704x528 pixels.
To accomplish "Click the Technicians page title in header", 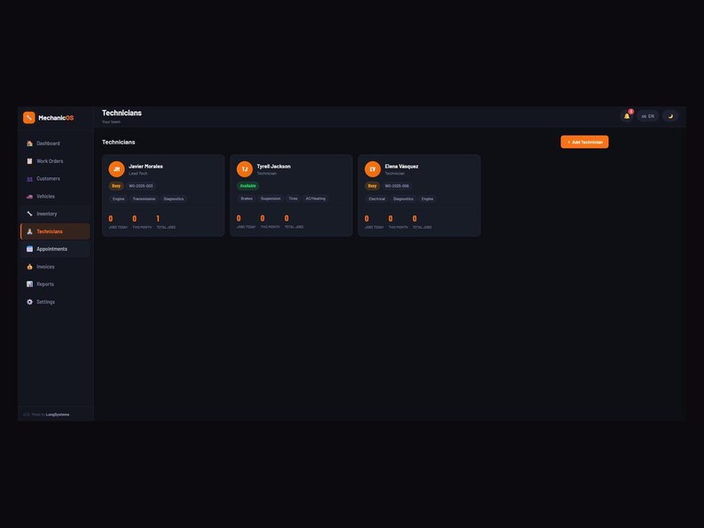I will click(121, 113).
